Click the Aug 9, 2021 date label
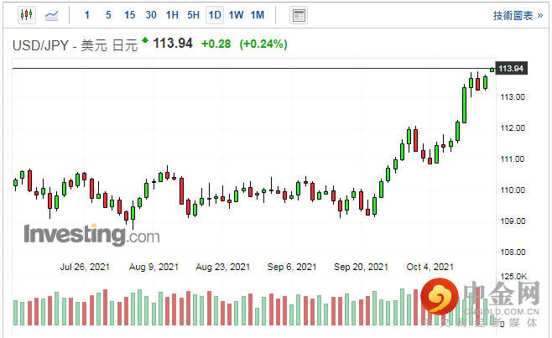 pos(154,267)
